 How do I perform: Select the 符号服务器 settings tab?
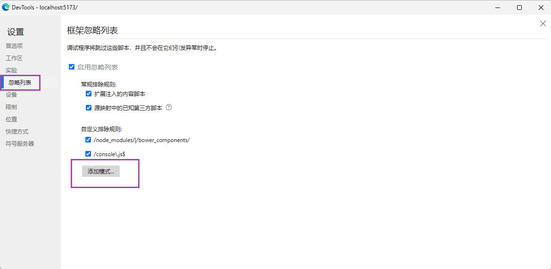(x=20, y=144)
